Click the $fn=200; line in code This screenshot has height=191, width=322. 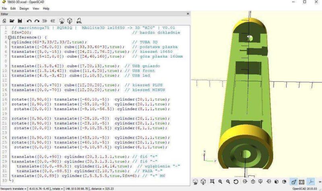[x=21, y=33]
